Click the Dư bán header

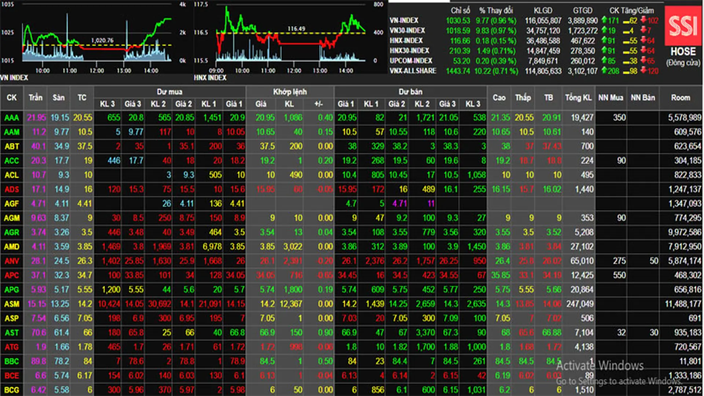coord(410,92)
